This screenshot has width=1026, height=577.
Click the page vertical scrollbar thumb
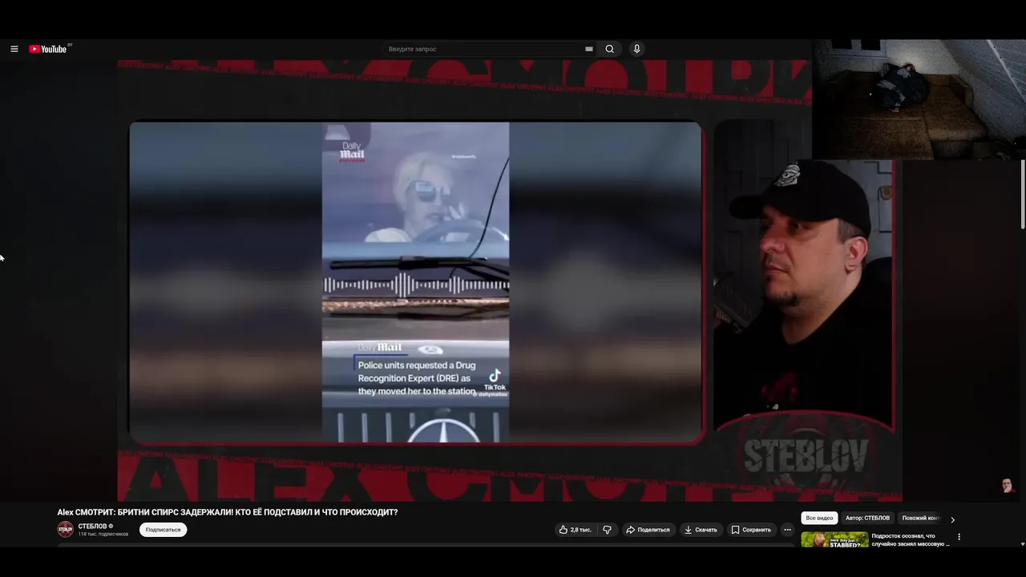click(1022, 192)
